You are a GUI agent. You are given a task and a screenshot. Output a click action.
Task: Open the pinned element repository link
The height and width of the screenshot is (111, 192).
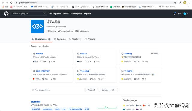[x=40, y=53]
